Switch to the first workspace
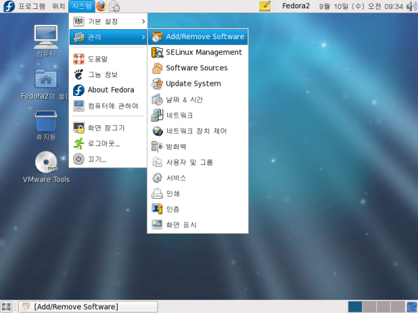This screenshot has width=418, height=313. 355,307
